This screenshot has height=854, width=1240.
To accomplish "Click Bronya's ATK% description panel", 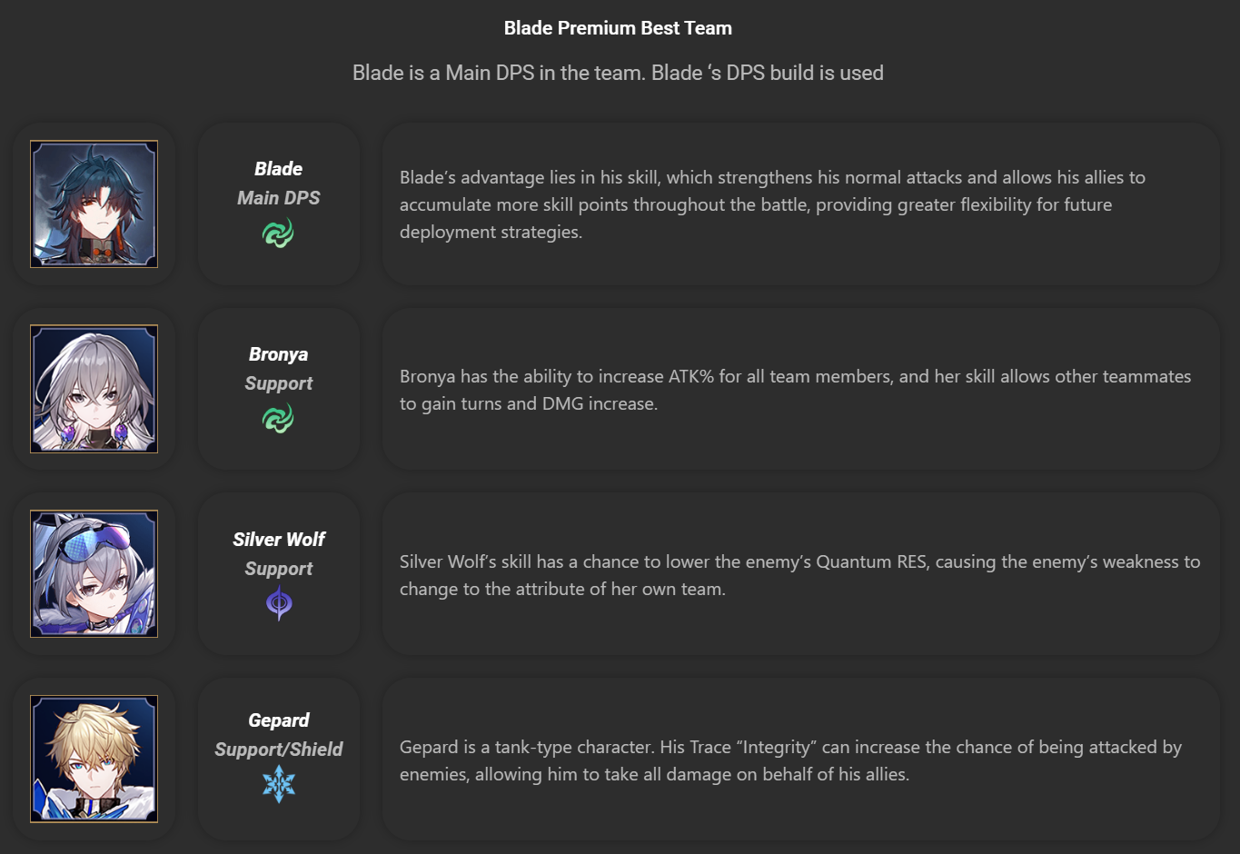I will click(800, 390).
